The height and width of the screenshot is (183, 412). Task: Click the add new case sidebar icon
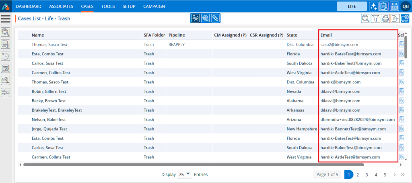6,44
